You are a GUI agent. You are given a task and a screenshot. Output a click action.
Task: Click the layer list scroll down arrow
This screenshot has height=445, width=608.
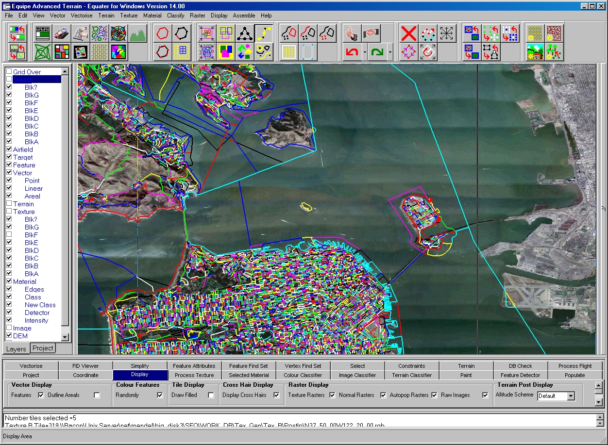click(66, 337)
